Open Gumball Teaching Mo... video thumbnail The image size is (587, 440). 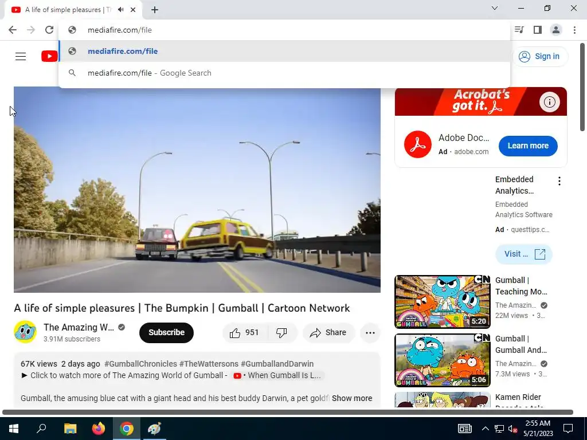tap(443, 302)
